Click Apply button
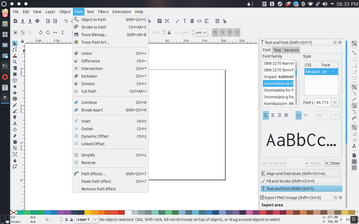Viewport: 359px width, 224px height. coord(312,163)
